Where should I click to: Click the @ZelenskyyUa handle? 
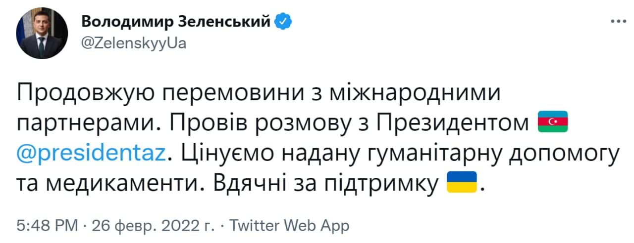click(x=133, y=43)
